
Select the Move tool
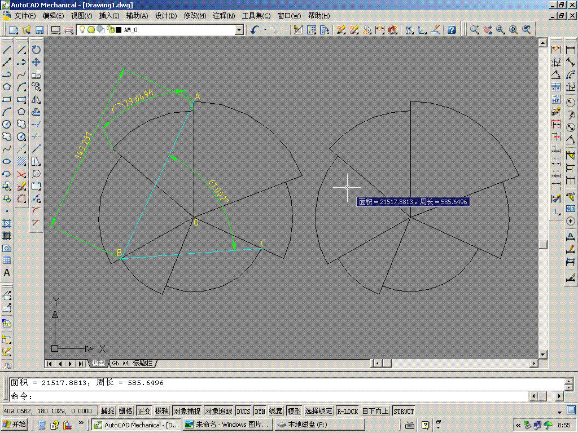pyautogui.click(x=36, y=62)
